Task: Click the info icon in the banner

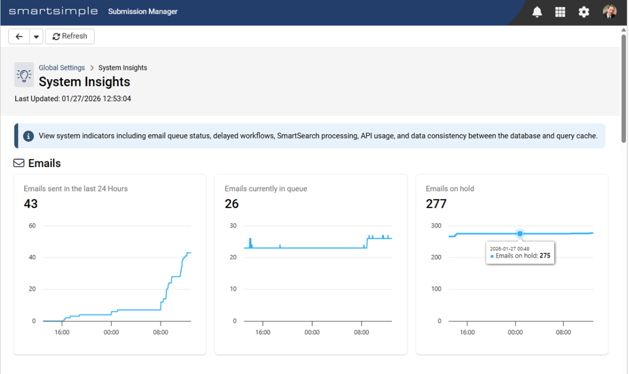Action: [29, 136]
